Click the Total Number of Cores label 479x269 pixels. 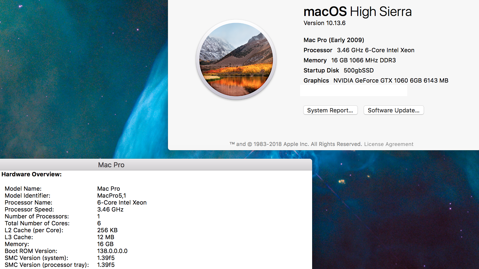(37, 223)
